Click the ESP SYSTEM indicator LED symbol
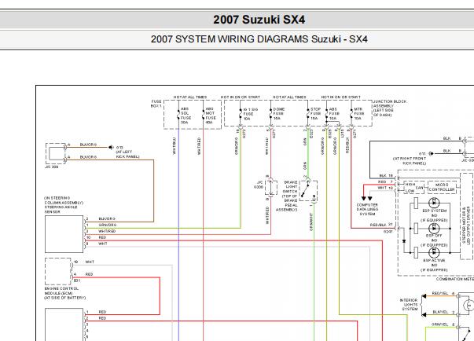This screenshot has height=341, width=474. (434, 203)
